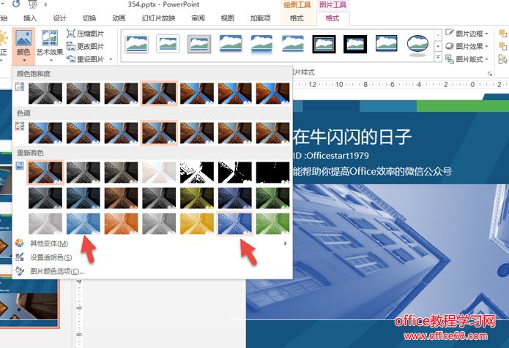
Task: Choose the selected 100% saturation thumbnail
Action: click(159, 94)
